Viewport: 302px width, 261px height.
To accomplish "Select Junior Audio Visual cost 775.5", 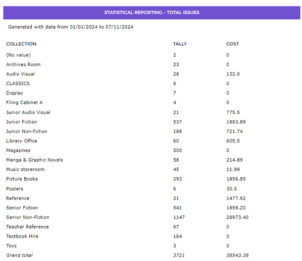I will click(x=233, y=112).
